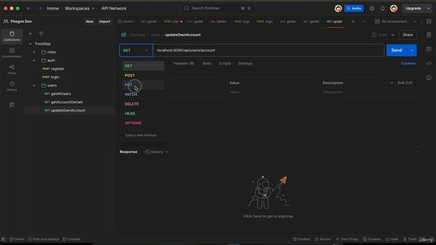Switch to the Body tab
436x245 pixels.
pyautogui.click(x=207, y=63)
